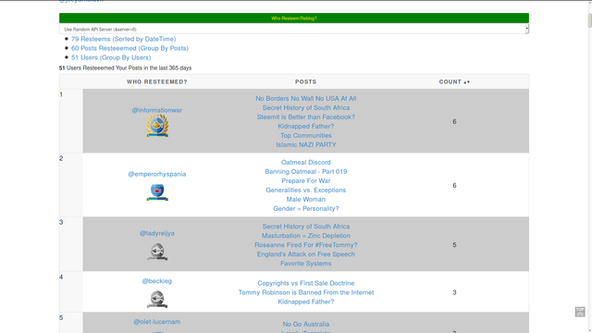The image size is (592, 333).
Task: Open Kidnapped Father? in @informationwar row
Action: coord(306,126)
